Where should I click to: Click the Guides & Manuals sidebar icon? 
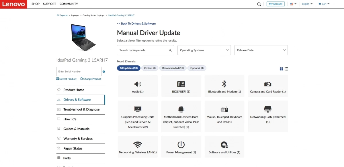click(59, 129)
